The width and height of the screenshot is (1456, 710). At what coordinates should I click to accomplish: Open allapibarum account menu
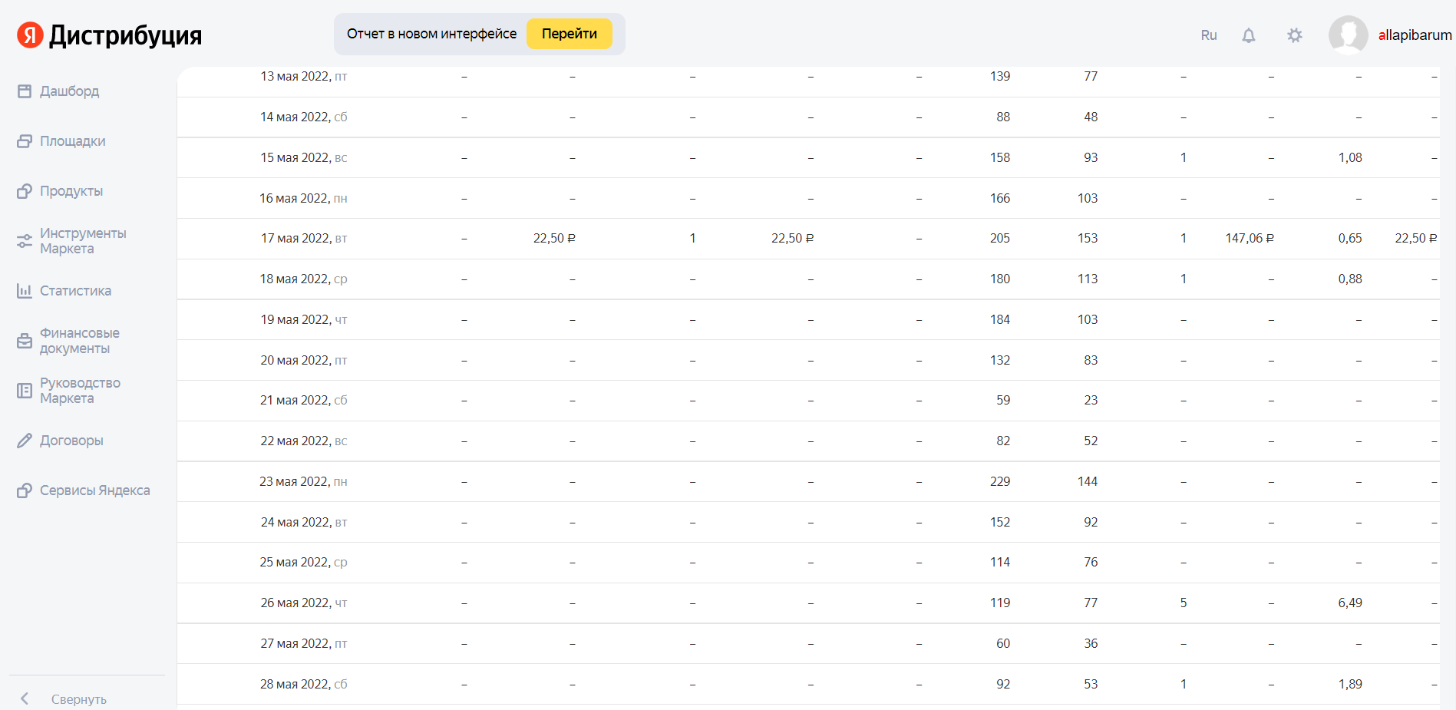pyautogui.click(x=1415, y=35)
